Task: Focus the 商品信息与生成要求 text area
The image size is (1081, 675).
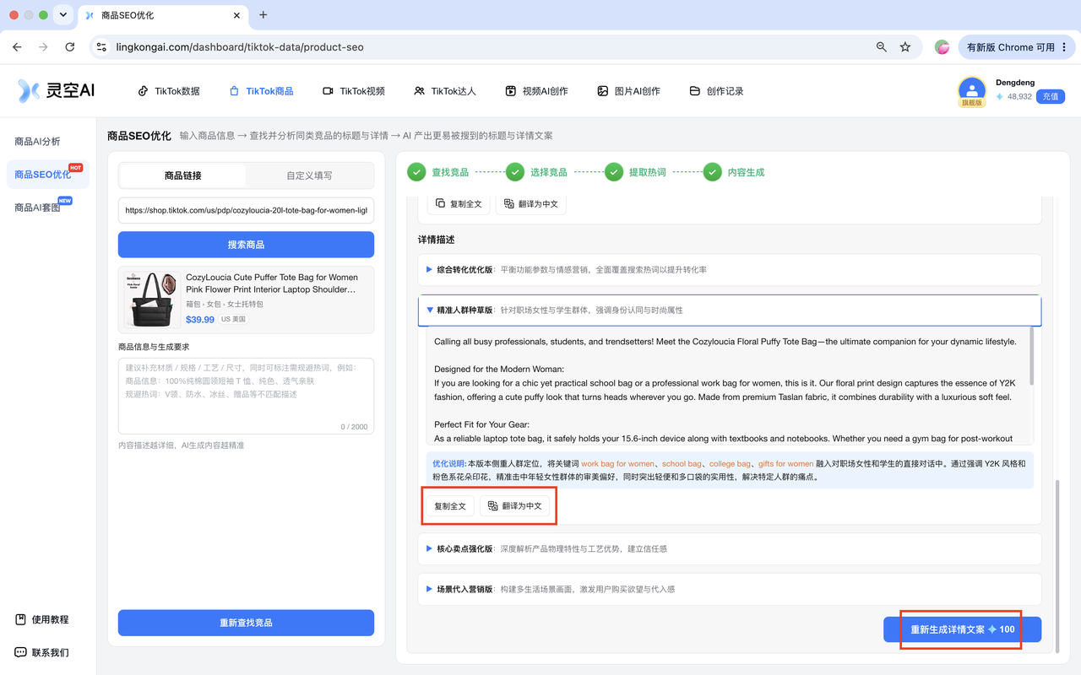Action: click(246, 396)
